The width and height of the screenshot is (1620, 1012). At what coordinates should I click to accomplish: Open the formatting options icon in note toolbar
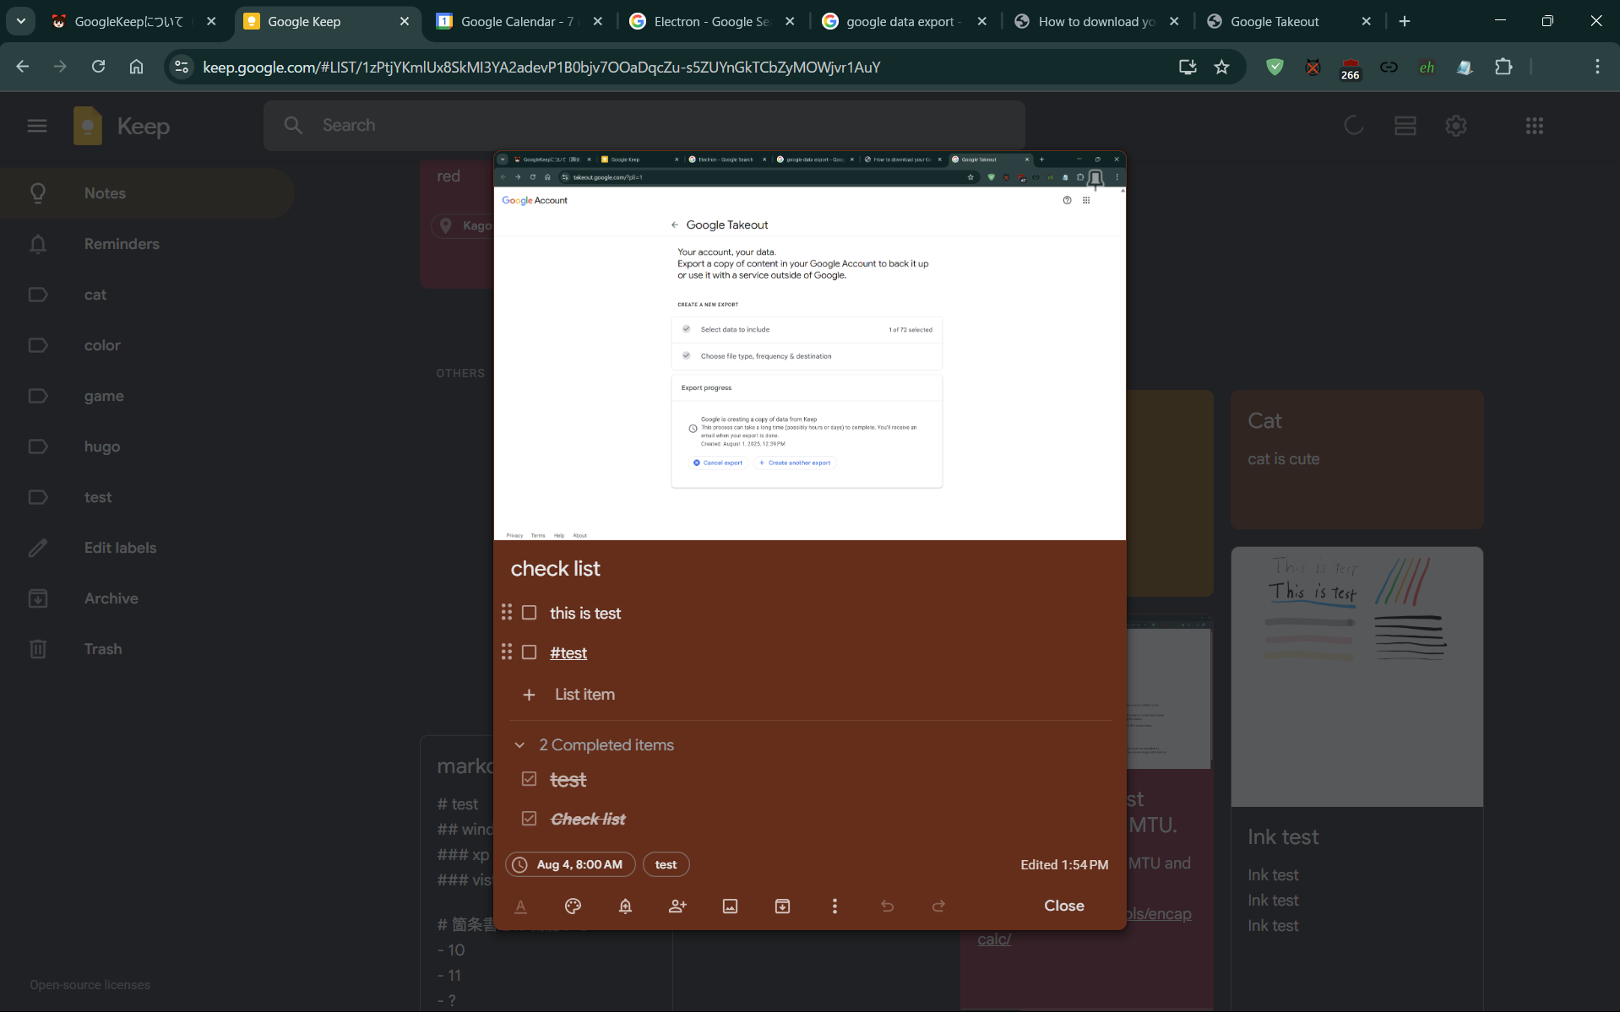(521, 906)
